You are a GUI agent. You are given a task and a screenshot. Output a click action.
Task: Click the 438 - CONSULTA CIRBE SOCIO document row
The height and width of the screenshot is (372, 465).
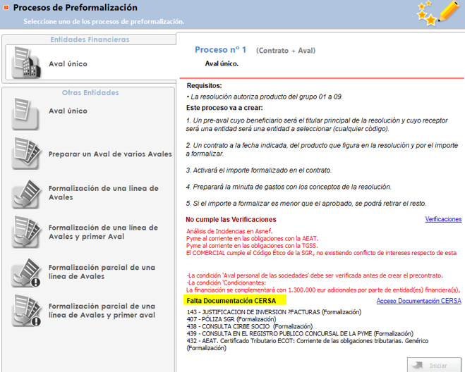250,326
